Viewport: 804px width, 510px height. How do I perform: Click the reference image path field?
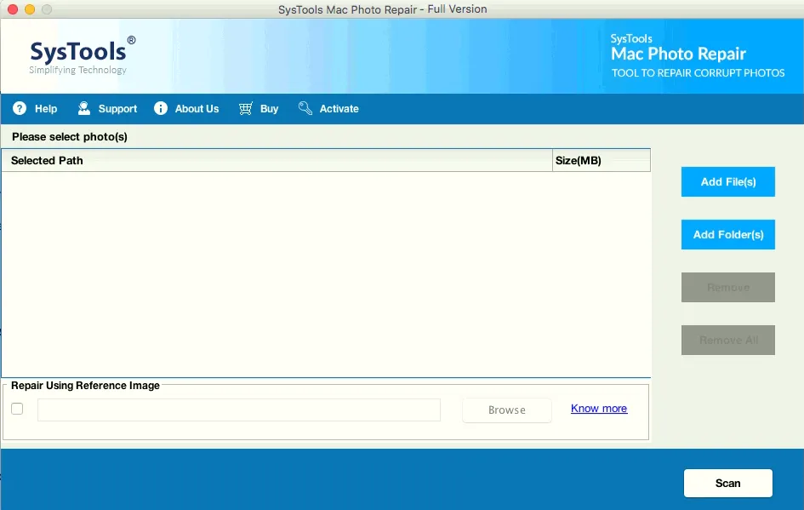239,410
